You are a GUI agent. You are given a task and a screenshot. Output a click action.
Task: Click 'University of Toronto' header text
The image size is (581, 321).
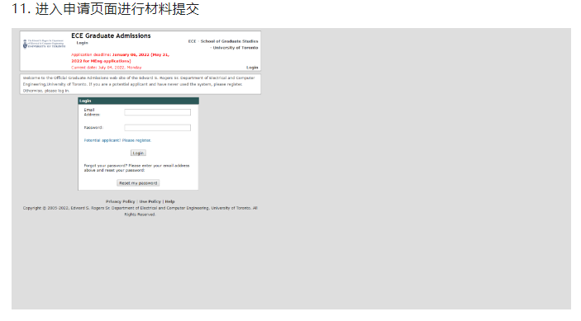(236, 48)
